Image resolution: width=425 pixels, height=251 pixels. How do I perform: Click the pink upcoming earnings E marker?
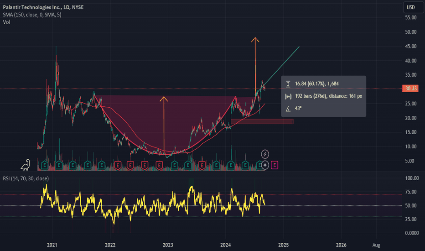(x=275, y=165)
